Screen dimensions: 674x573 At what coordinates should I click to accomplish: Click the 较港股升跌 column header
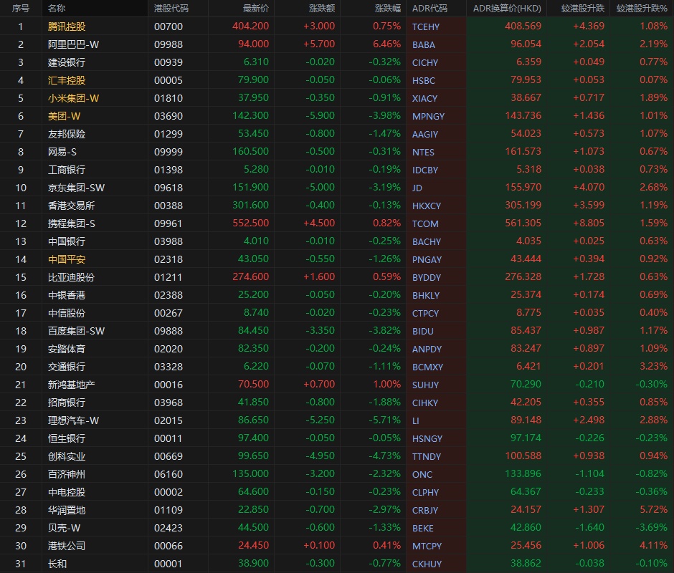pyautogui.click(x=582, y=8)
